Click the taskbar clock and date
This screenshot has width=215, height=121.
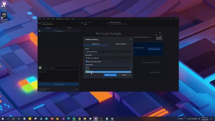(x=205, y=119)
